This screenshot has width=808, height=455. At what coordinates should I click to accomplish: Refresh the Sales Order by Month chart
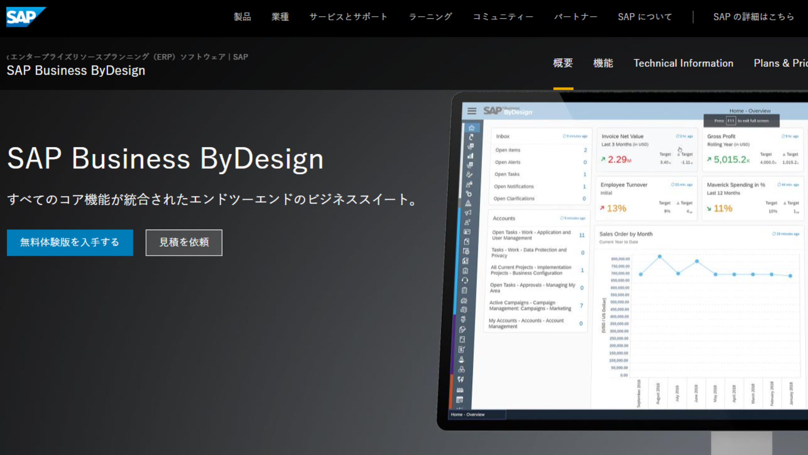pos(774,234)
